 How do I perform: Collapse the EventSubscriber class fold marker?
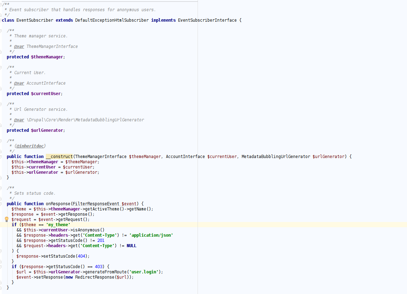click(1, 20)
